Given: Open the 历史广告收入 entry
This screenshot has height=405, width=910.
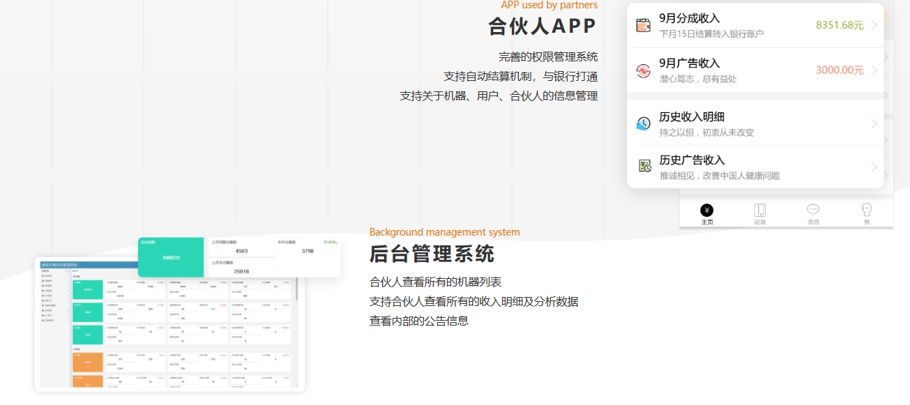Looking at the screenshot, I should click(692, 160).
